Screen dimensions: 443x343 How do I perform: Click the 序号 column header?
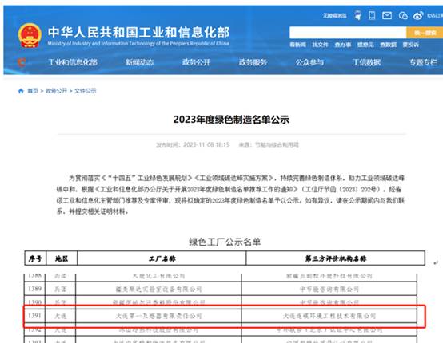(x=35, y=258)
